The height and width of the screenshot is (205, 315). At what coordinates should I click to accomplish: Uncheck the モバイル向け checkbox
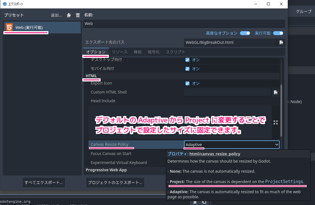tap(187, 69)
